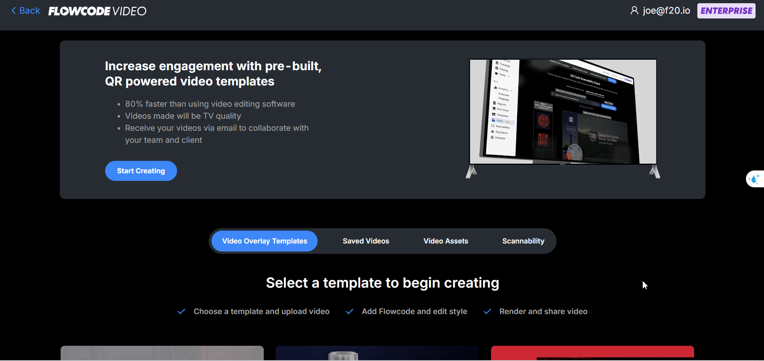Select the Video Overlay Templates tab
Screen dimensions: 764x361
coord(265,241)
